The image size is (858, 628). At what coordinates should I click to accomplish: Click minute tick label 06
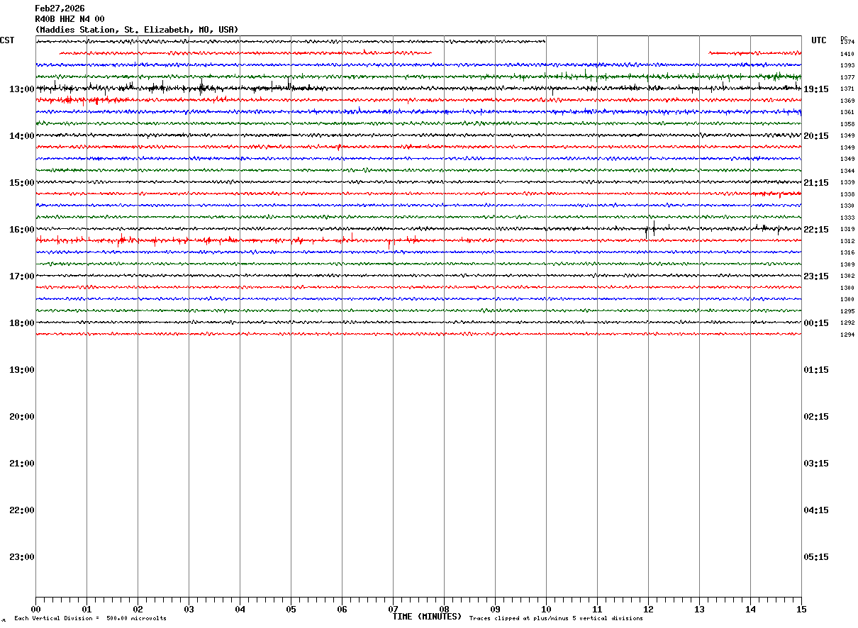point(342,609)
